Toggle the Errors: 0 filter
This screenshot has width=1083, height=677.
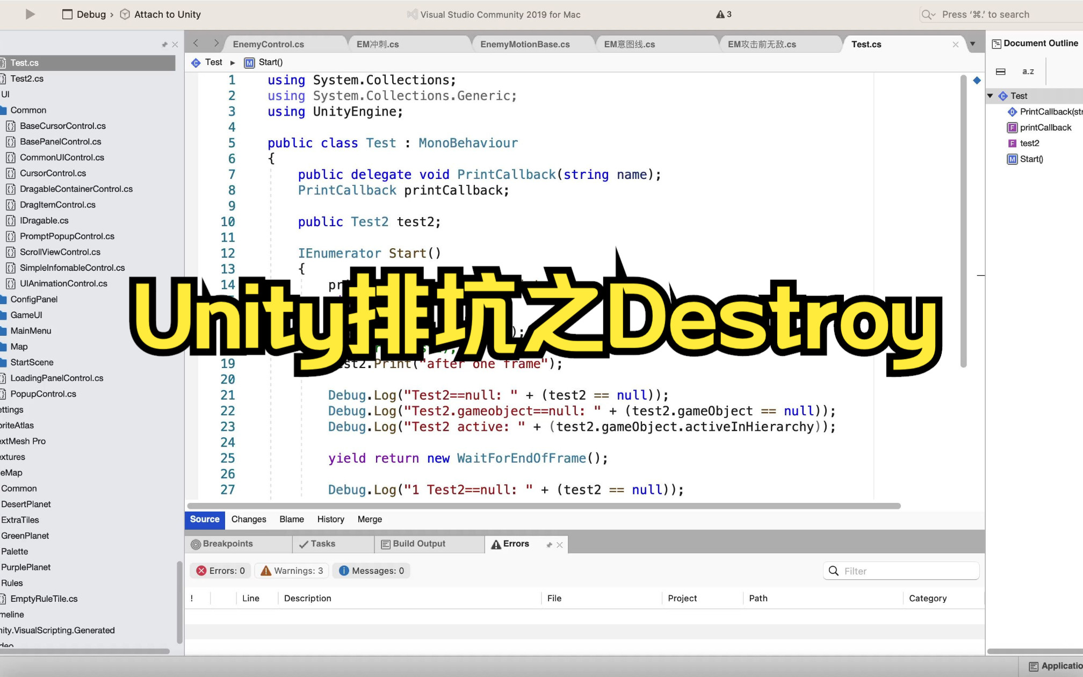(220, 571)
